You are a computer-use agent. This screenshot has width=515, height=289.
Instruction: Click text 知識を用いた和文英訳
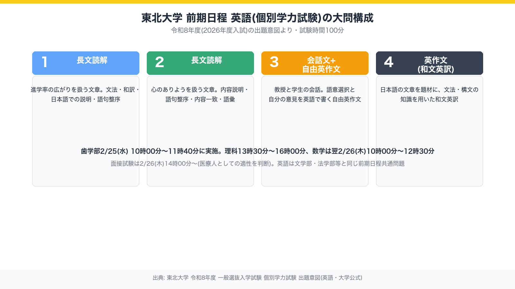pos(429,99)
